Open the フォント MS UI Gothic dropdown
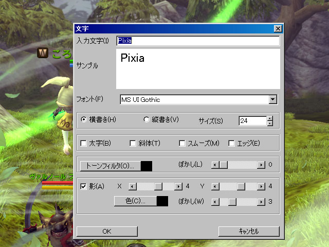 pos(272,99)
